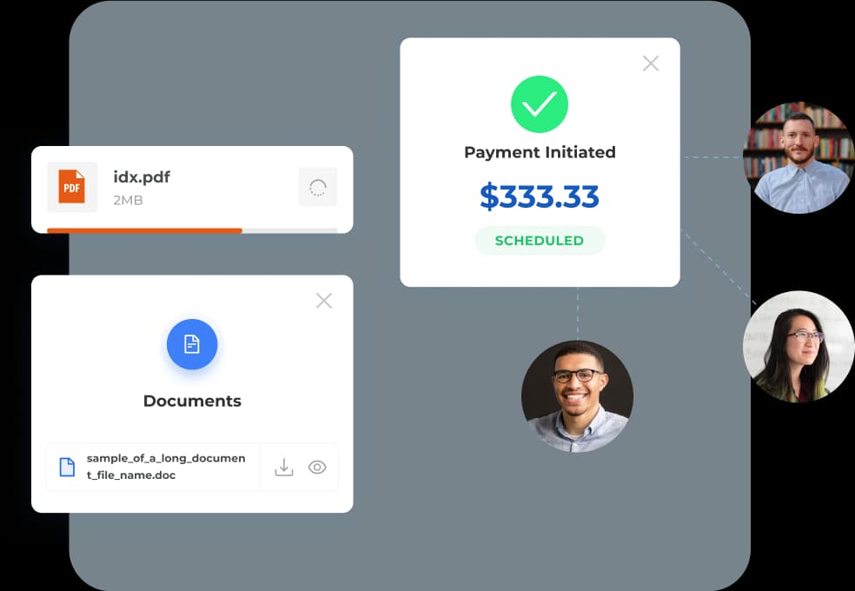Click the Documents heading text

coord(192,401)
